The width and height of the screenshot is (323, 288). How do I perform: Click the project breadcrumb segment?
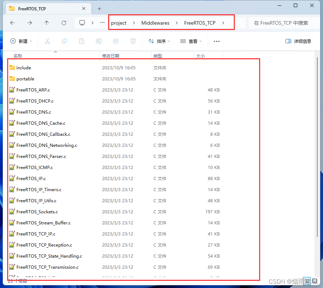tap(118, 23)
